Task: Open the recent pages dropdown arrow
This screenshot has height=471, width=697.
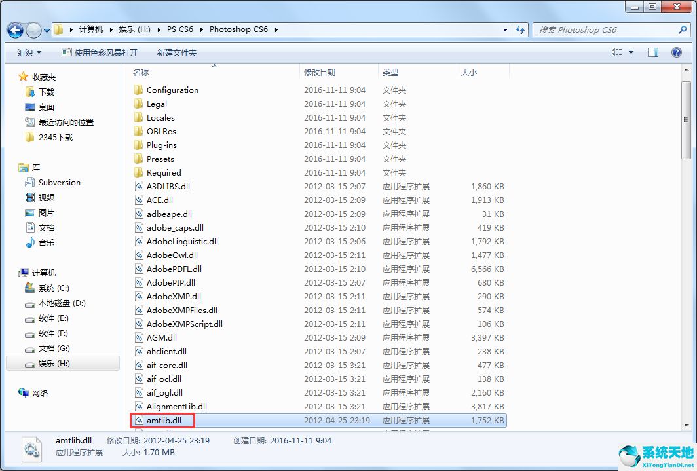Action: click(47, 31)
